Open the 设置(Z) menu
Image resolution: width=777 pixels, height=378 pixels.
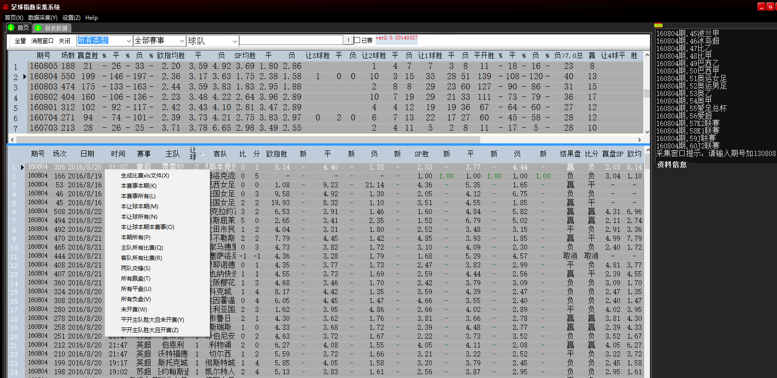pos(71,18)
